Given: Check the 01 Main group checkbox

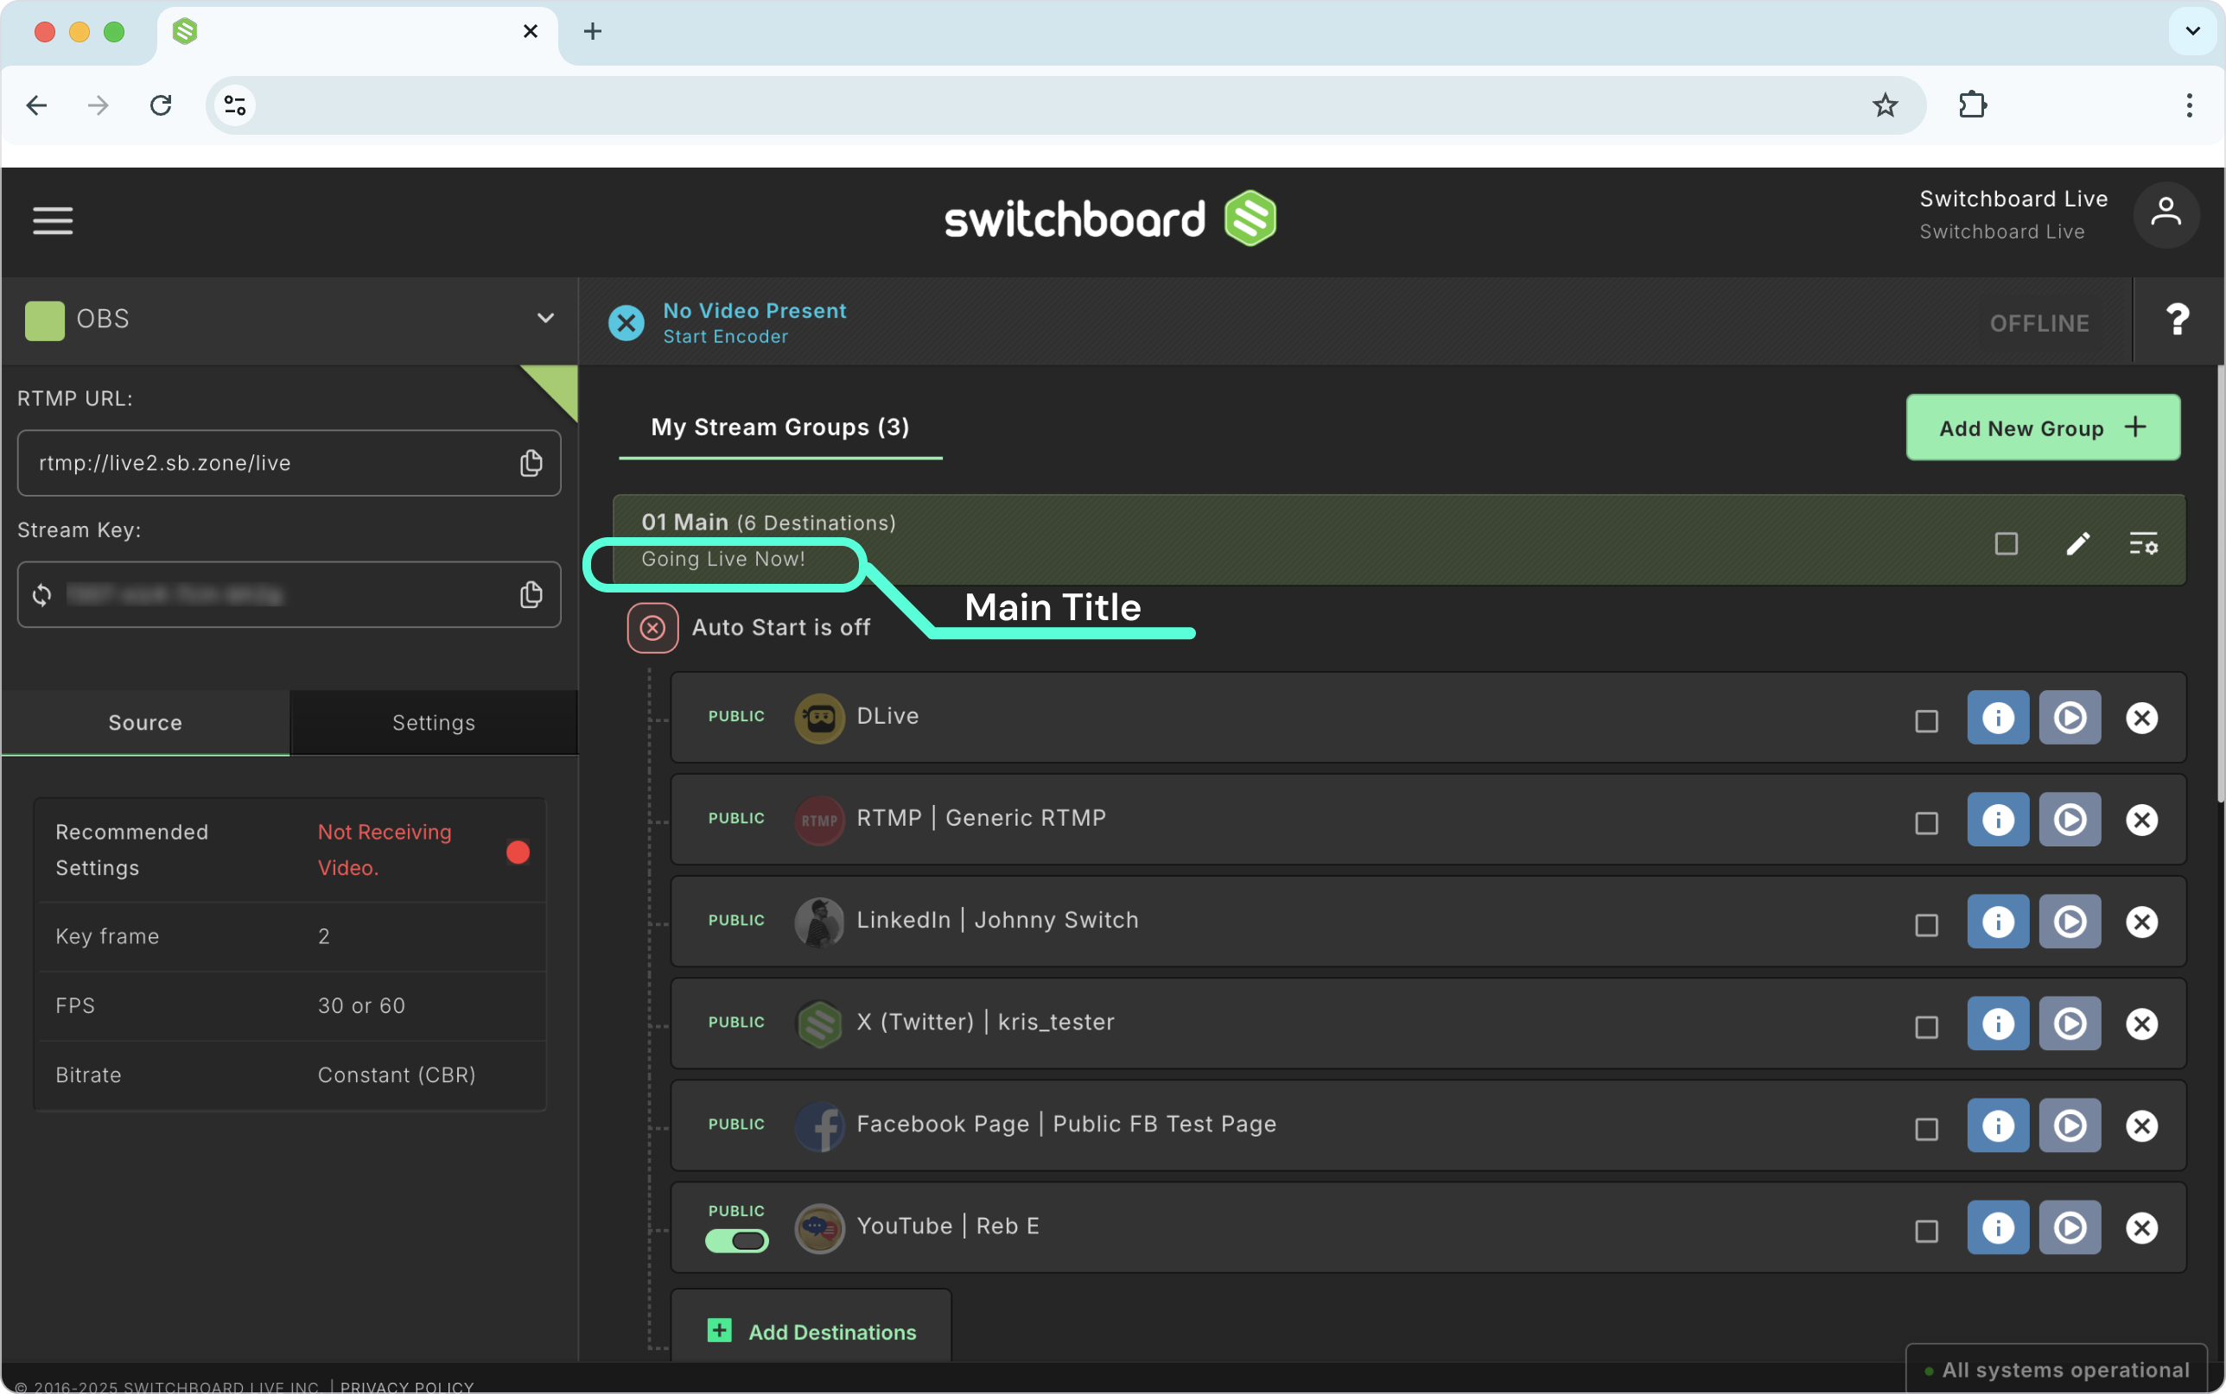Looking at the screenshot, I should 2007,544.
